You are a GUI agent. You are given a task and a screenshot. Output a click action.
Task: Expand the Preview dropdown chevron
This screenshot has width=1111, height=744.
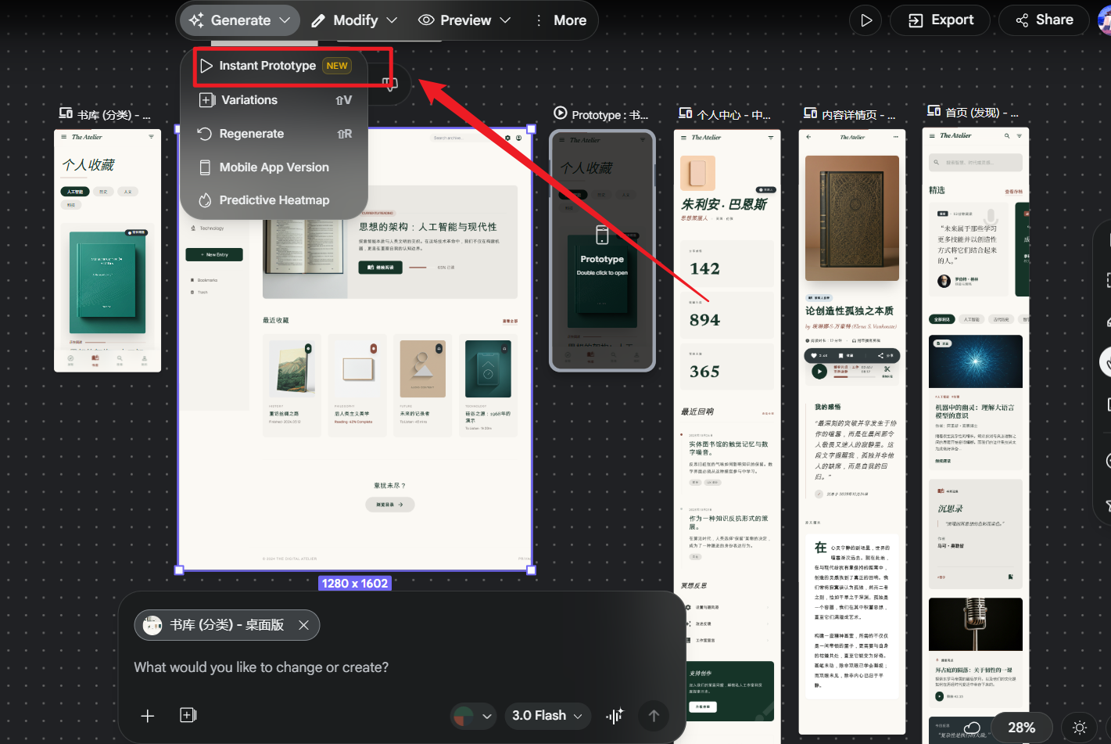pyautogui.click(x=505, y=20)
